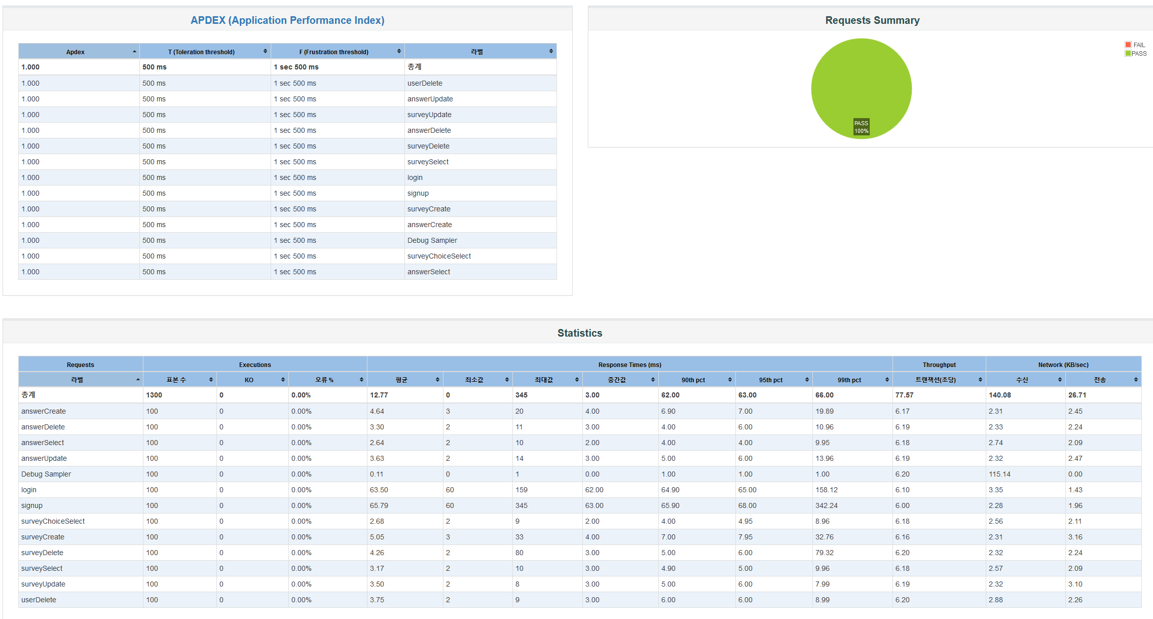This screenshot has height=619, width=1153.
Task: Click sort icon on 90th pct column
Action: pos(730,380)
